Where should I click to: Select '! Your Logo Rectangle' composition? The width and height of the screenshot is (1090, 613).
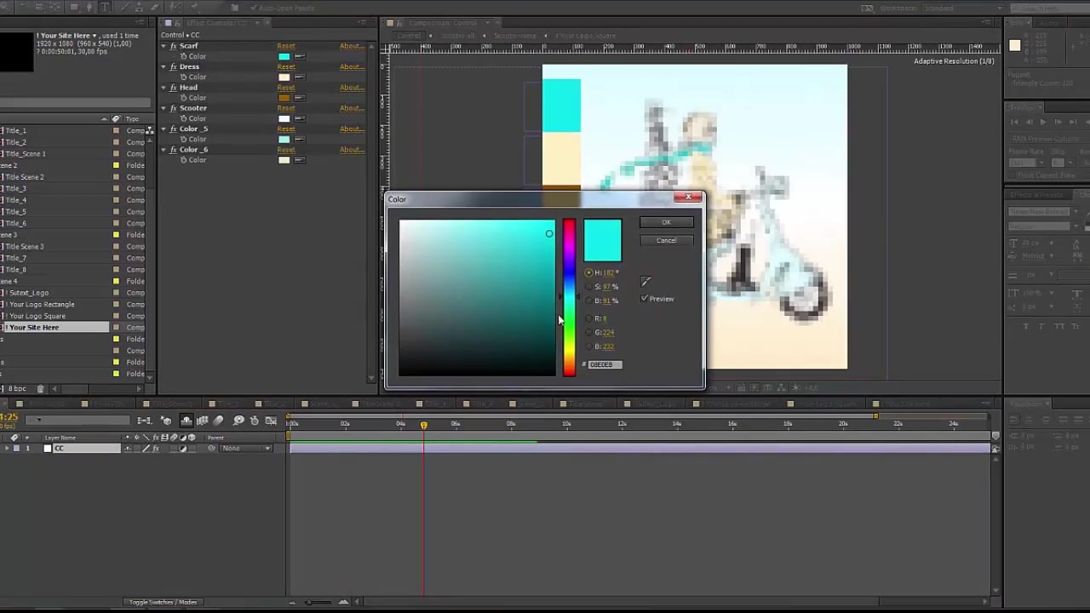click(41, 304)
